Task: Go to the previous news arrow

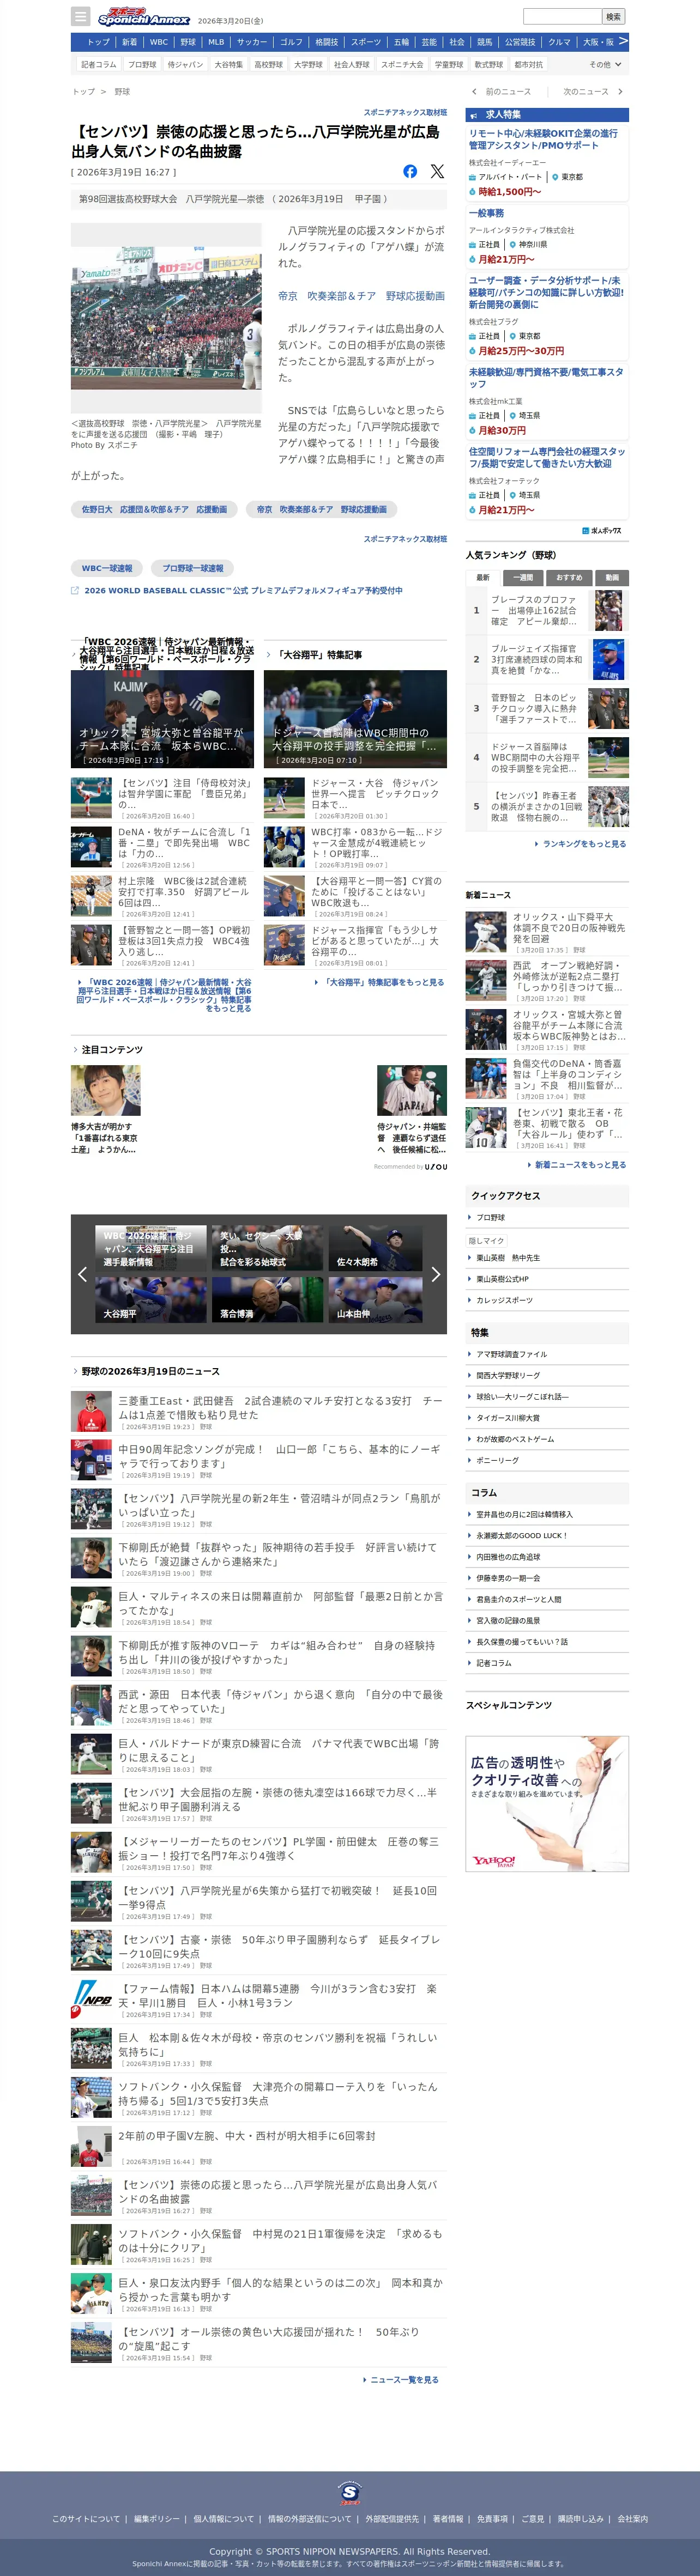Action: tap(473, 91)
